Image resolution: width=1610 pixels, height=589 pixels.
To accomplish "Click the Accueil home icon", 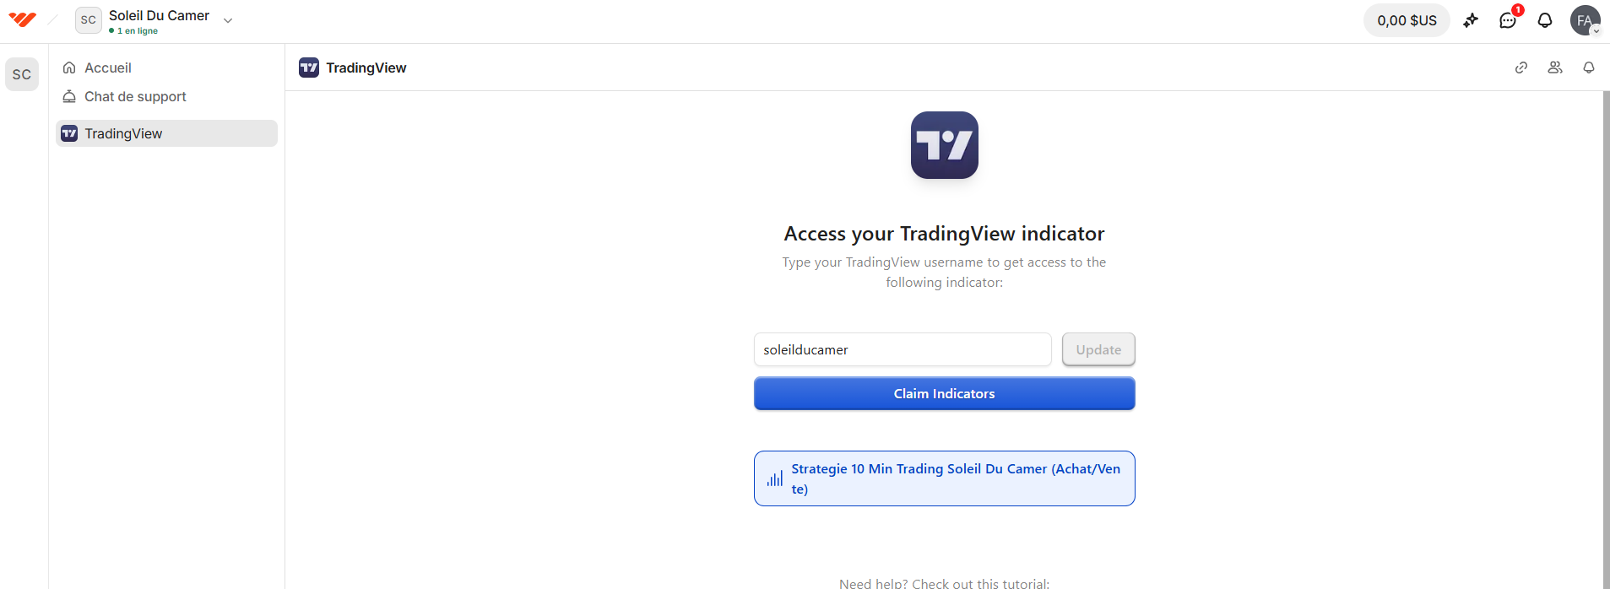I will (69, 68).
